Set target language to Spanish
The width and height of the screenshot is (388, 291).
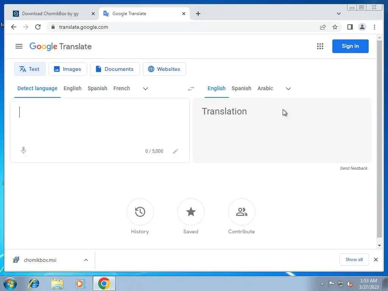tap(241, 88)
